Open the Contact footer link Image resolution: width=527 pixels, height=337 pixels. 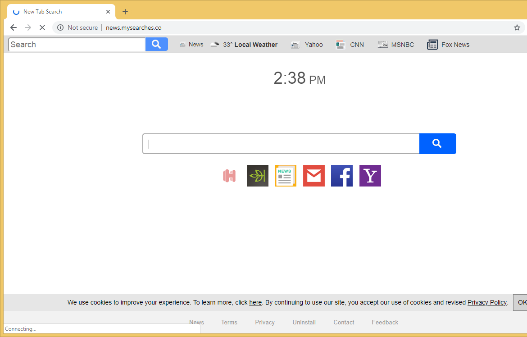pos(344,322)
